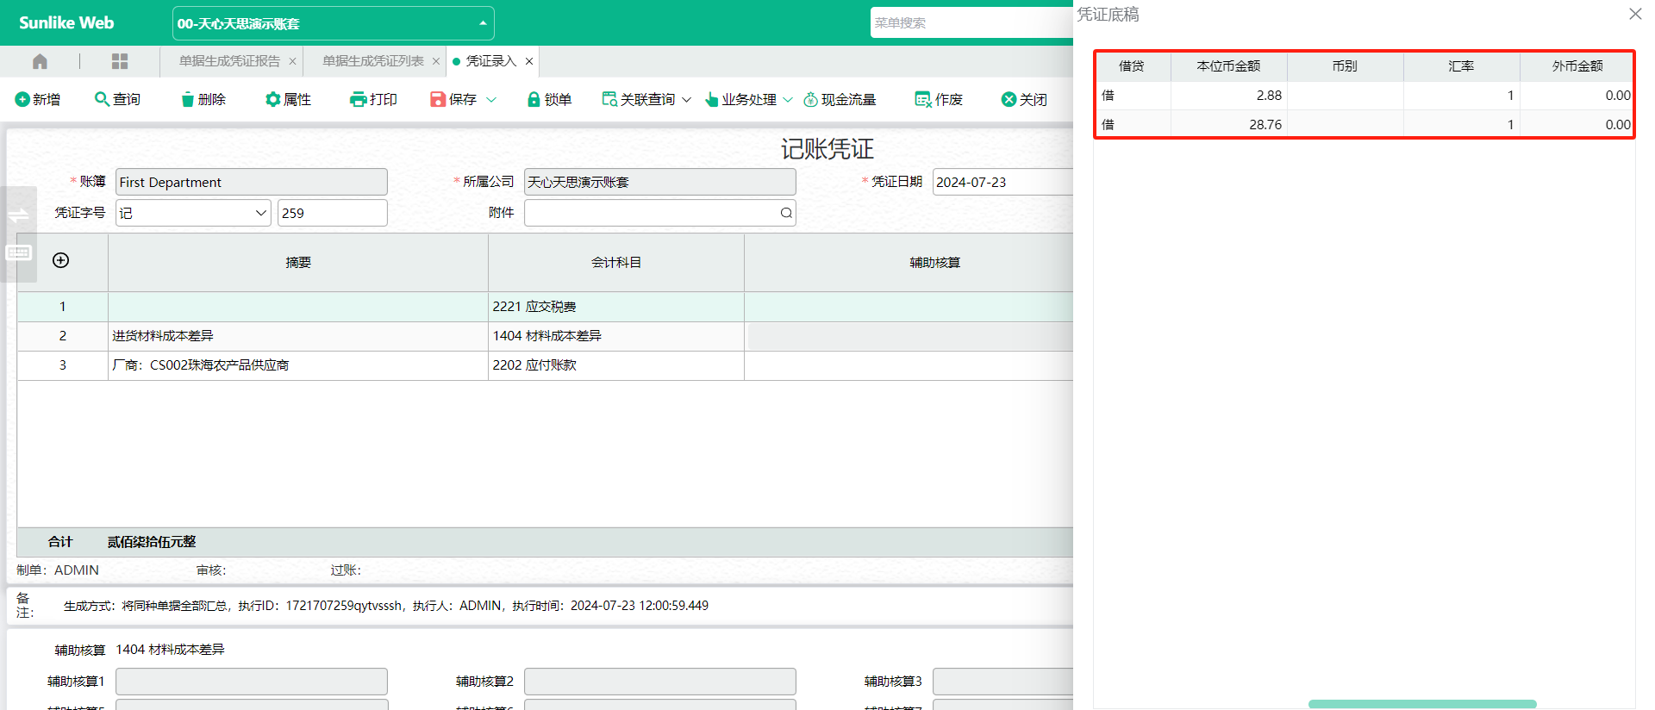Select the 2.88 amount cell

tap(1229, 96)
